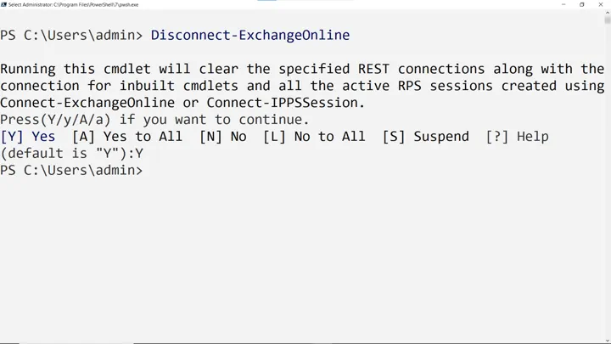Select the [N] No option text
The height and width of the screenshot is (344, 611).
coord(223,137)
